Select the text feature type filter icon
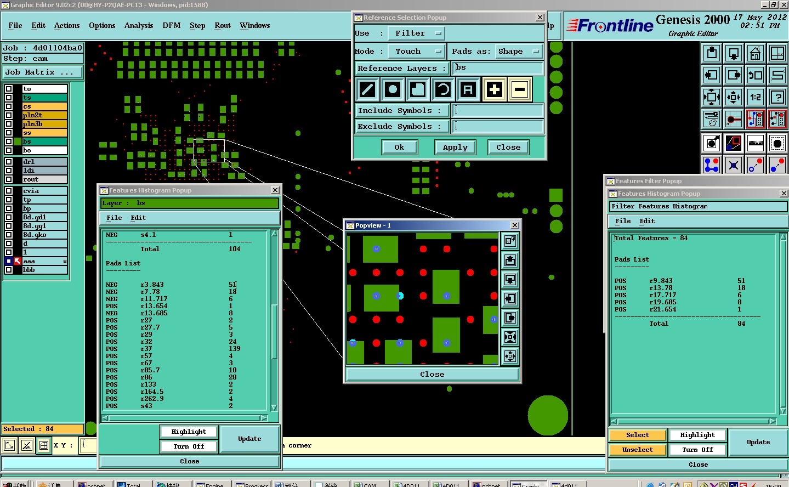This screenshot has width=789, height=487. [x=468, y=89]
